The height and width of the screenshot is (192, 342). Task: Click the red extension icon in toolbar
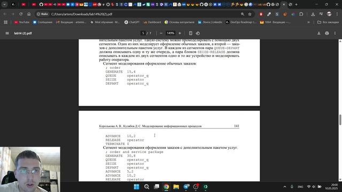(x=261, y=14)
